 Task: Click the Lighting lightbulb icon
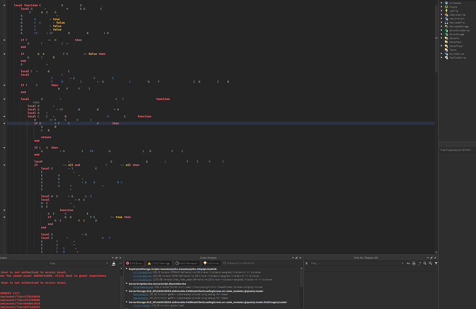446,11
